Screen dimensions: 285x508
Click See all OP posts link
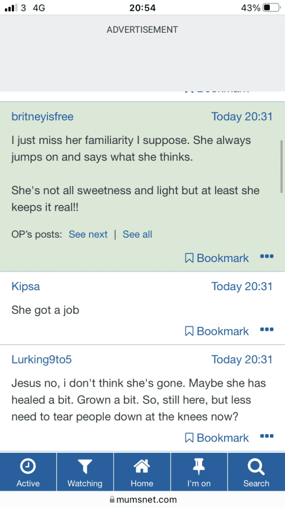tap(137, 234)
